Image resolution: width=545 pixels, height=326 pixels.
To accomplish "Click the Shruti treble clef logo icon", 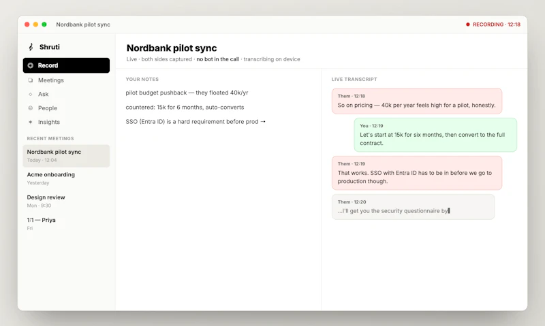I will coord(31,47).
